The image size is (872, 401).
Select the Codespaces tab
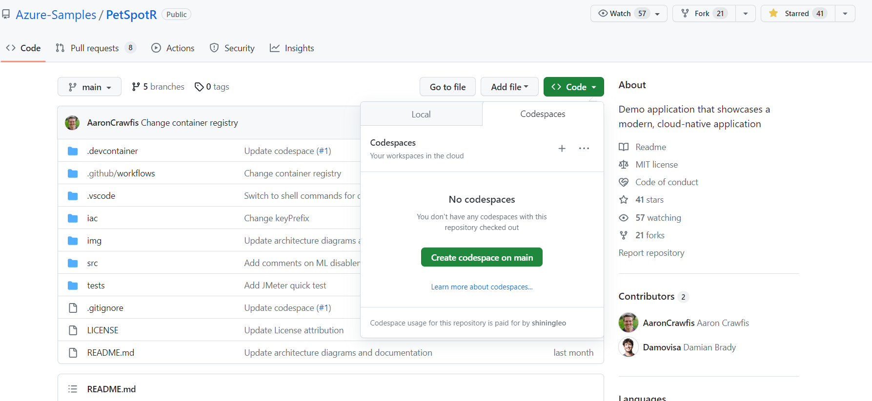pyautogui.click(x=543, y=114)
